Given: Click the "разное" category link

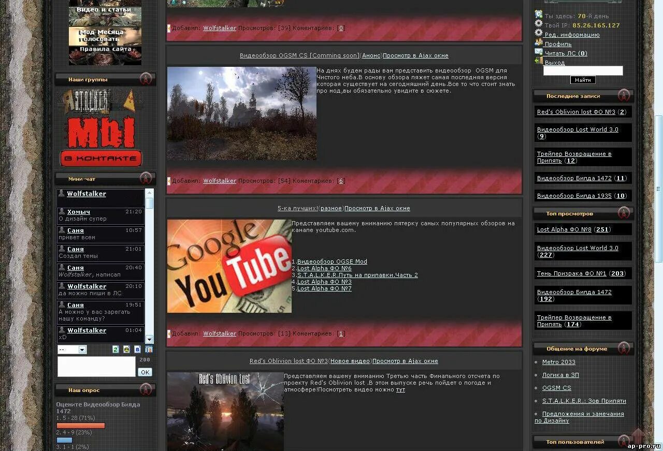Looking at the screenshot, I should pyautogui.click(x=331, y=208).
